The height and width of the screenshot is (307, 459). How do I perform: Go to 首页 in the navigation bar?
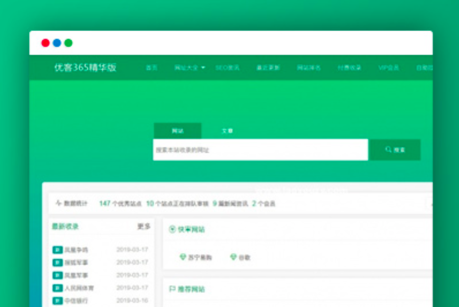pos(152,68)
